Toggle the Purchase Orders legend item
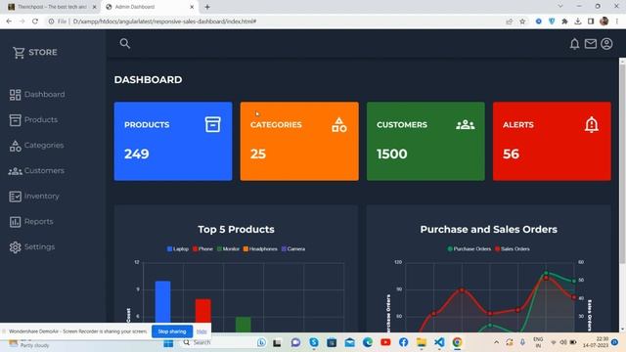Image resolution: width=626 pixels, height=352 pixels. (x=469, y=249)
